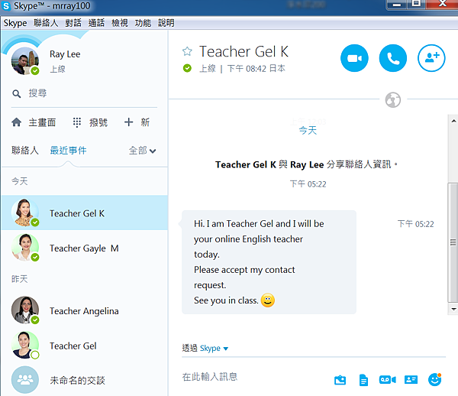Viewport: 458px width, 396px height.
Task: Click the 在此輸入訊息 message input box
Action: click(254, 377)
